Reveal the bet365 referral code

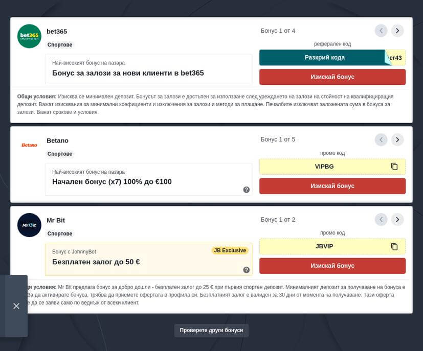[324, 58]
